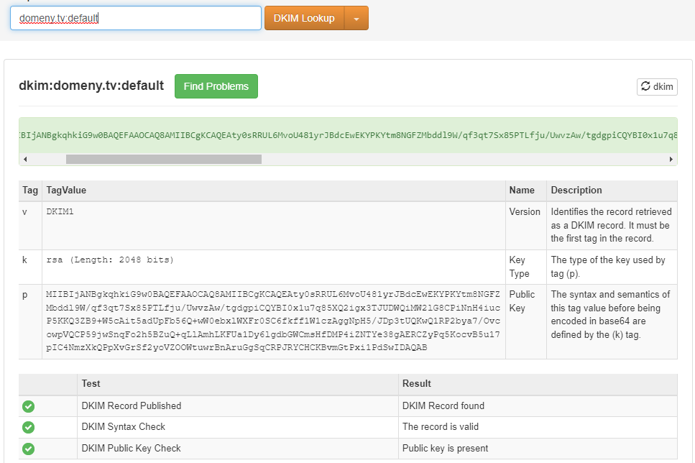This screenshot has width=695, height=463.
Task: Click the dkim:domeny.tv:default heading
Action: [x=91, y=85]
